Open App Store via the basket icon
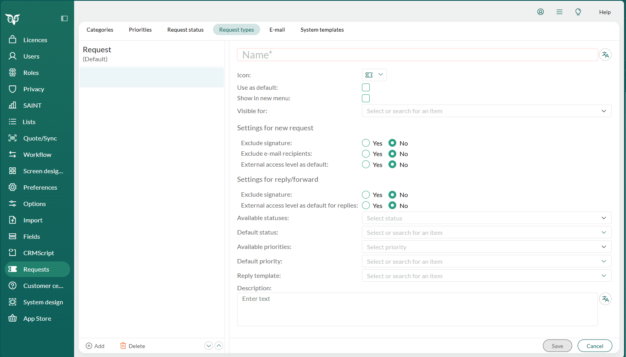626x357 pixels. point(12,318)
